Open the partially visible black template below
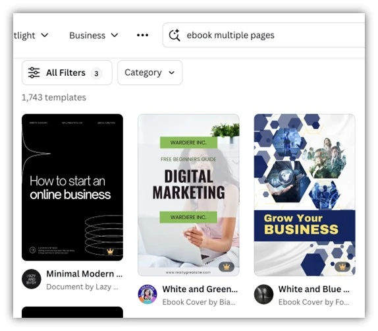The image size is (378, 331). click(x=72, y=312)
